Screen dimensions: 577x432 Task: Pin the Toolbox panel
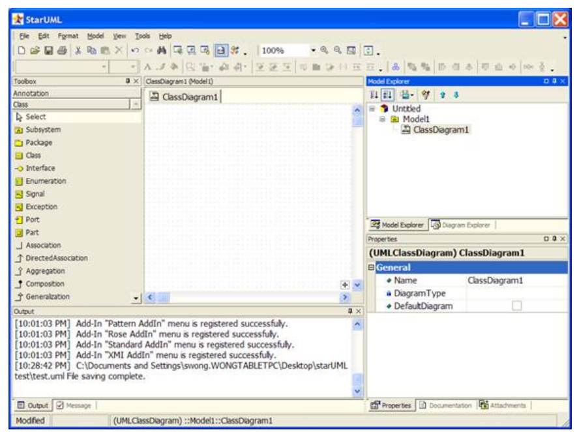click(x=128, y=81)
